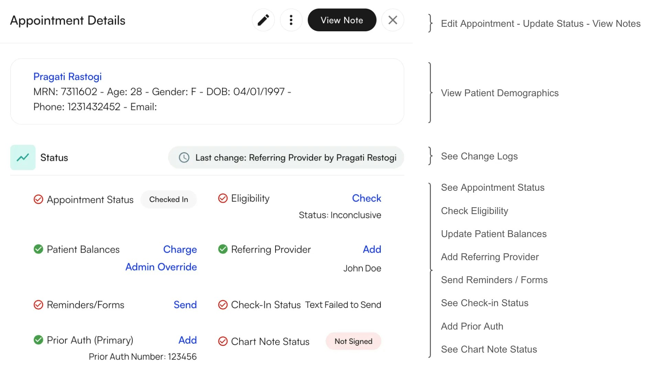Click red alert icon beside Appointment Status
This screenshot has height=367, width=650.
coord(38,199)
